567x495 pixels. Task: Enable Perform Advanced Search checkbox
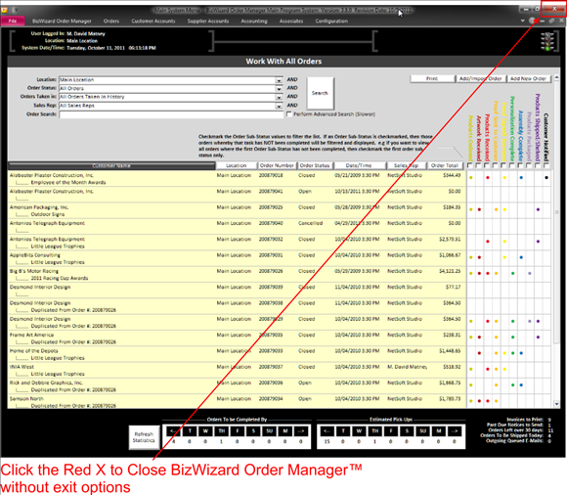tap(289, 114)
